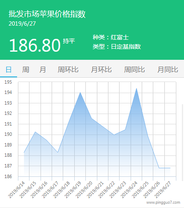Screen dimensions: 184x208
Task: Open the 月环比 tab
Action: [101, 70]
